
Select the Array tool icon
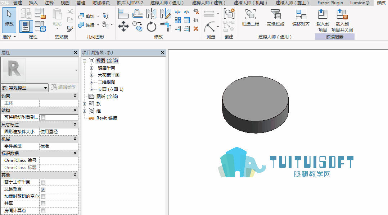tap(178, 20)
